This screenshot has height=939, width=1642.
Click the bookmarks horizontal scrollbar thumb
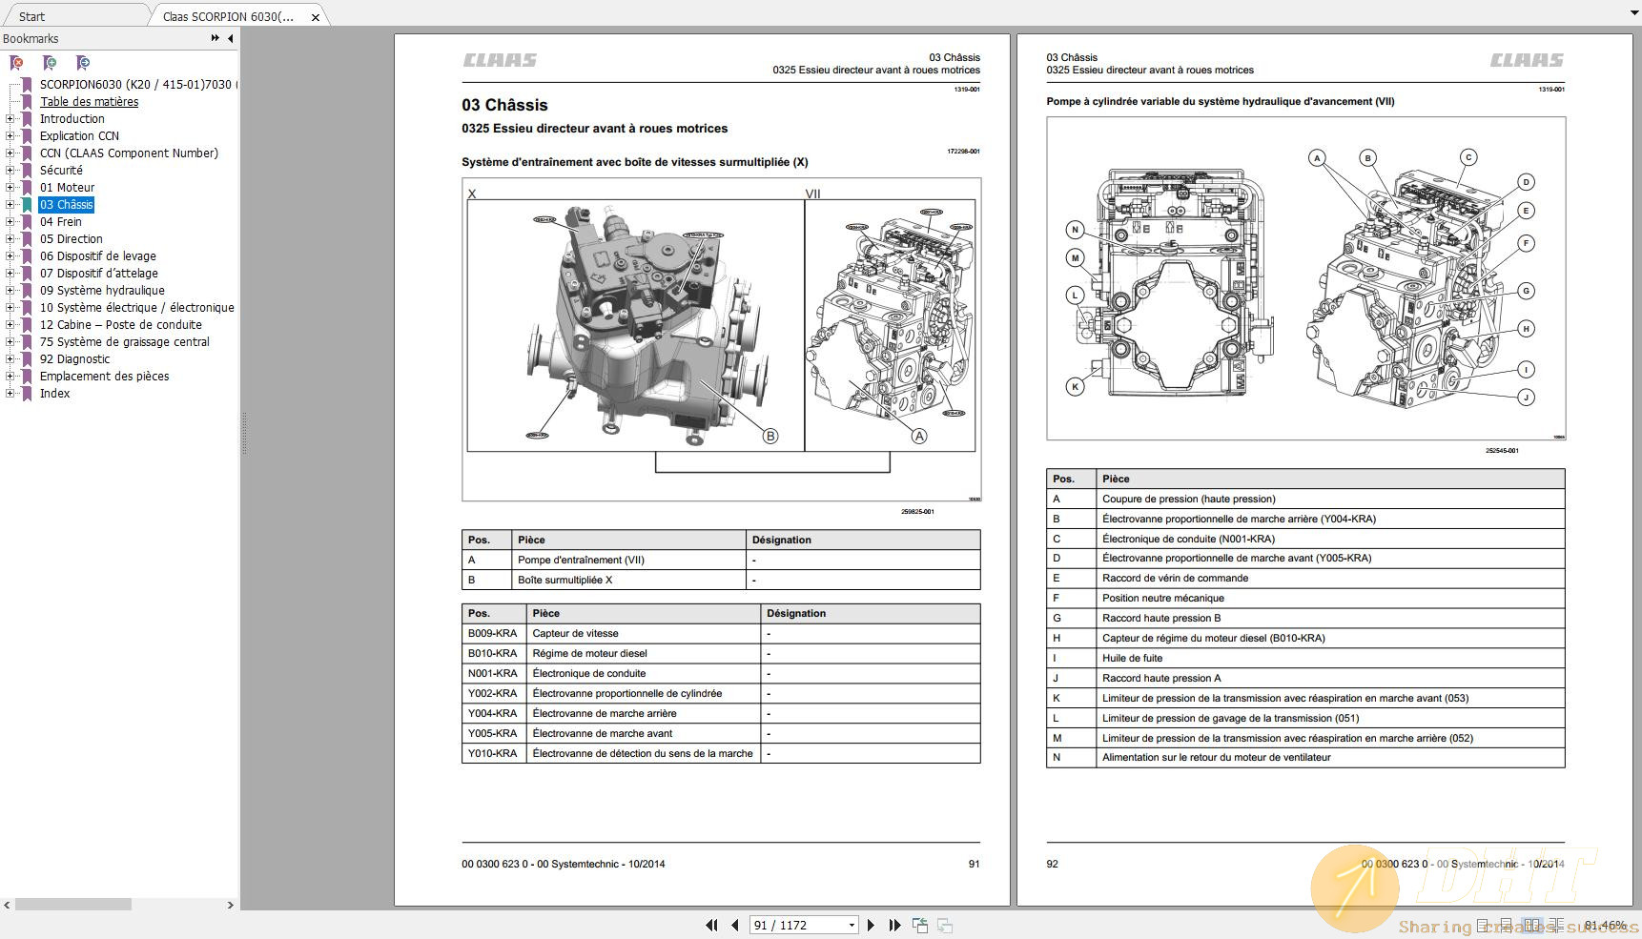pos(73,904)
